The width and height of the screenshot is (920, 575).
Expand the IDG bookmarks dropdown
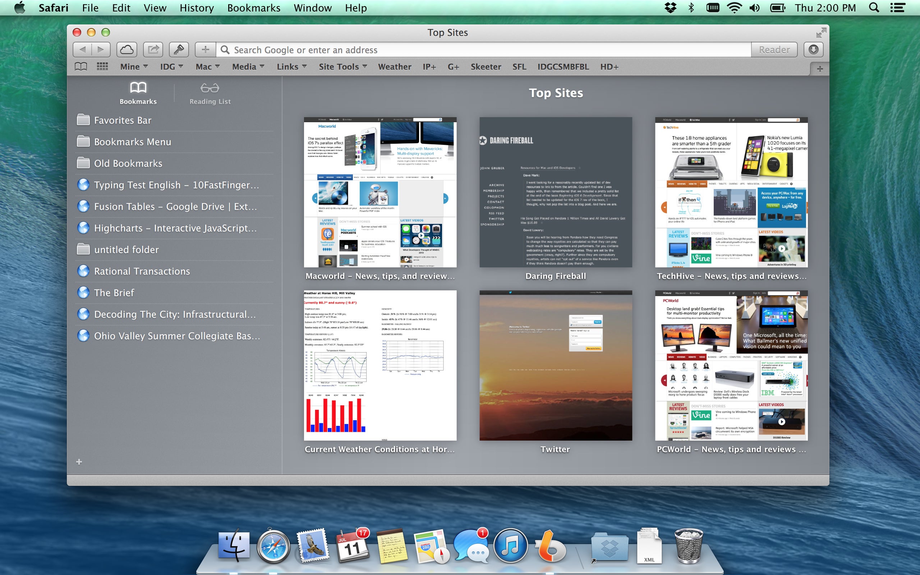[171, 67]
